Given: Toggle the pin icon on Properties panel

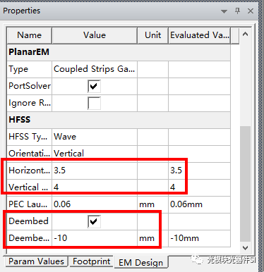Looking at the screenshot, I should point(237,11).
